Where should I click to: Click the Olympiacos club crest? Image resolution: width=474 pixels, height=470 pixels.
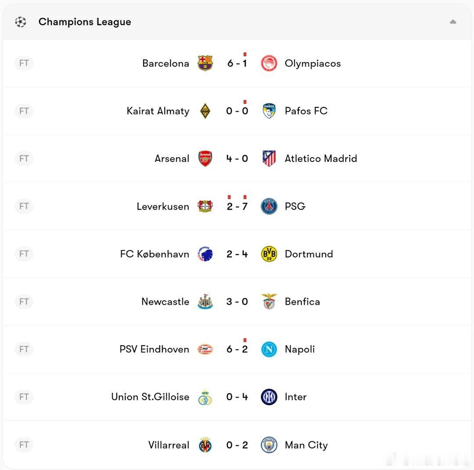pos(269,63)
